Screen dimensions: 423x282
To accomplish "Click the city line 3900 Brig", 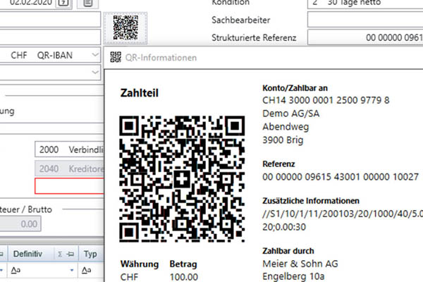I will tap(283, 140).
